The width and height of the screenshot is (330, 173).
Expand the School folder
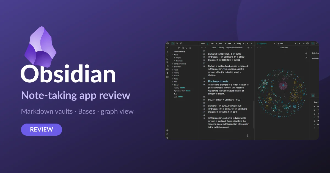175,85
